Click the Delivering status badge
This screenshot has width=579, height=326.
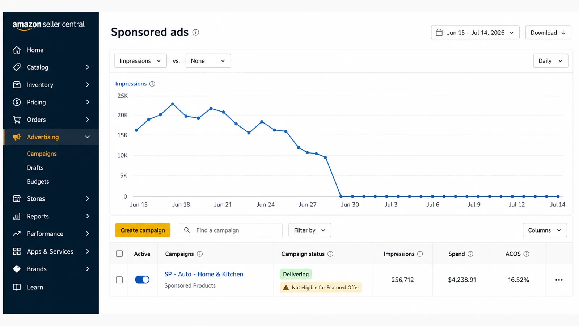(x=296, y=274)
